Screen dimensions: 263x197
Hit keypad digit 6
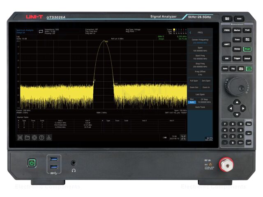tap(240, 130)
